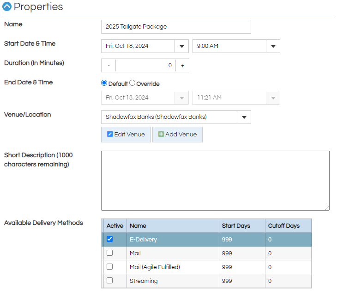This screenshot has width=337, height=294.
Task: Click the Start Days column header
Action: pos(241,226)
